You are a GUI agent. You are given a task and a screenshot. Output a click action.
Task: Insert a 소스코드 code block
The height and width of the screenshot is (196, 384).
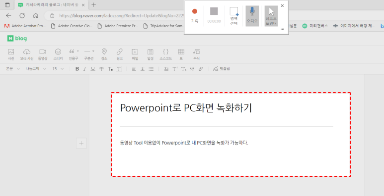coord(166,54)
